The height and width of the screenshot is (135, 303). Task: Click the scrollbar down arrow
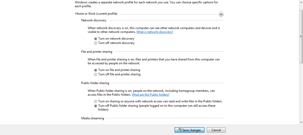(x=301, y=122)
